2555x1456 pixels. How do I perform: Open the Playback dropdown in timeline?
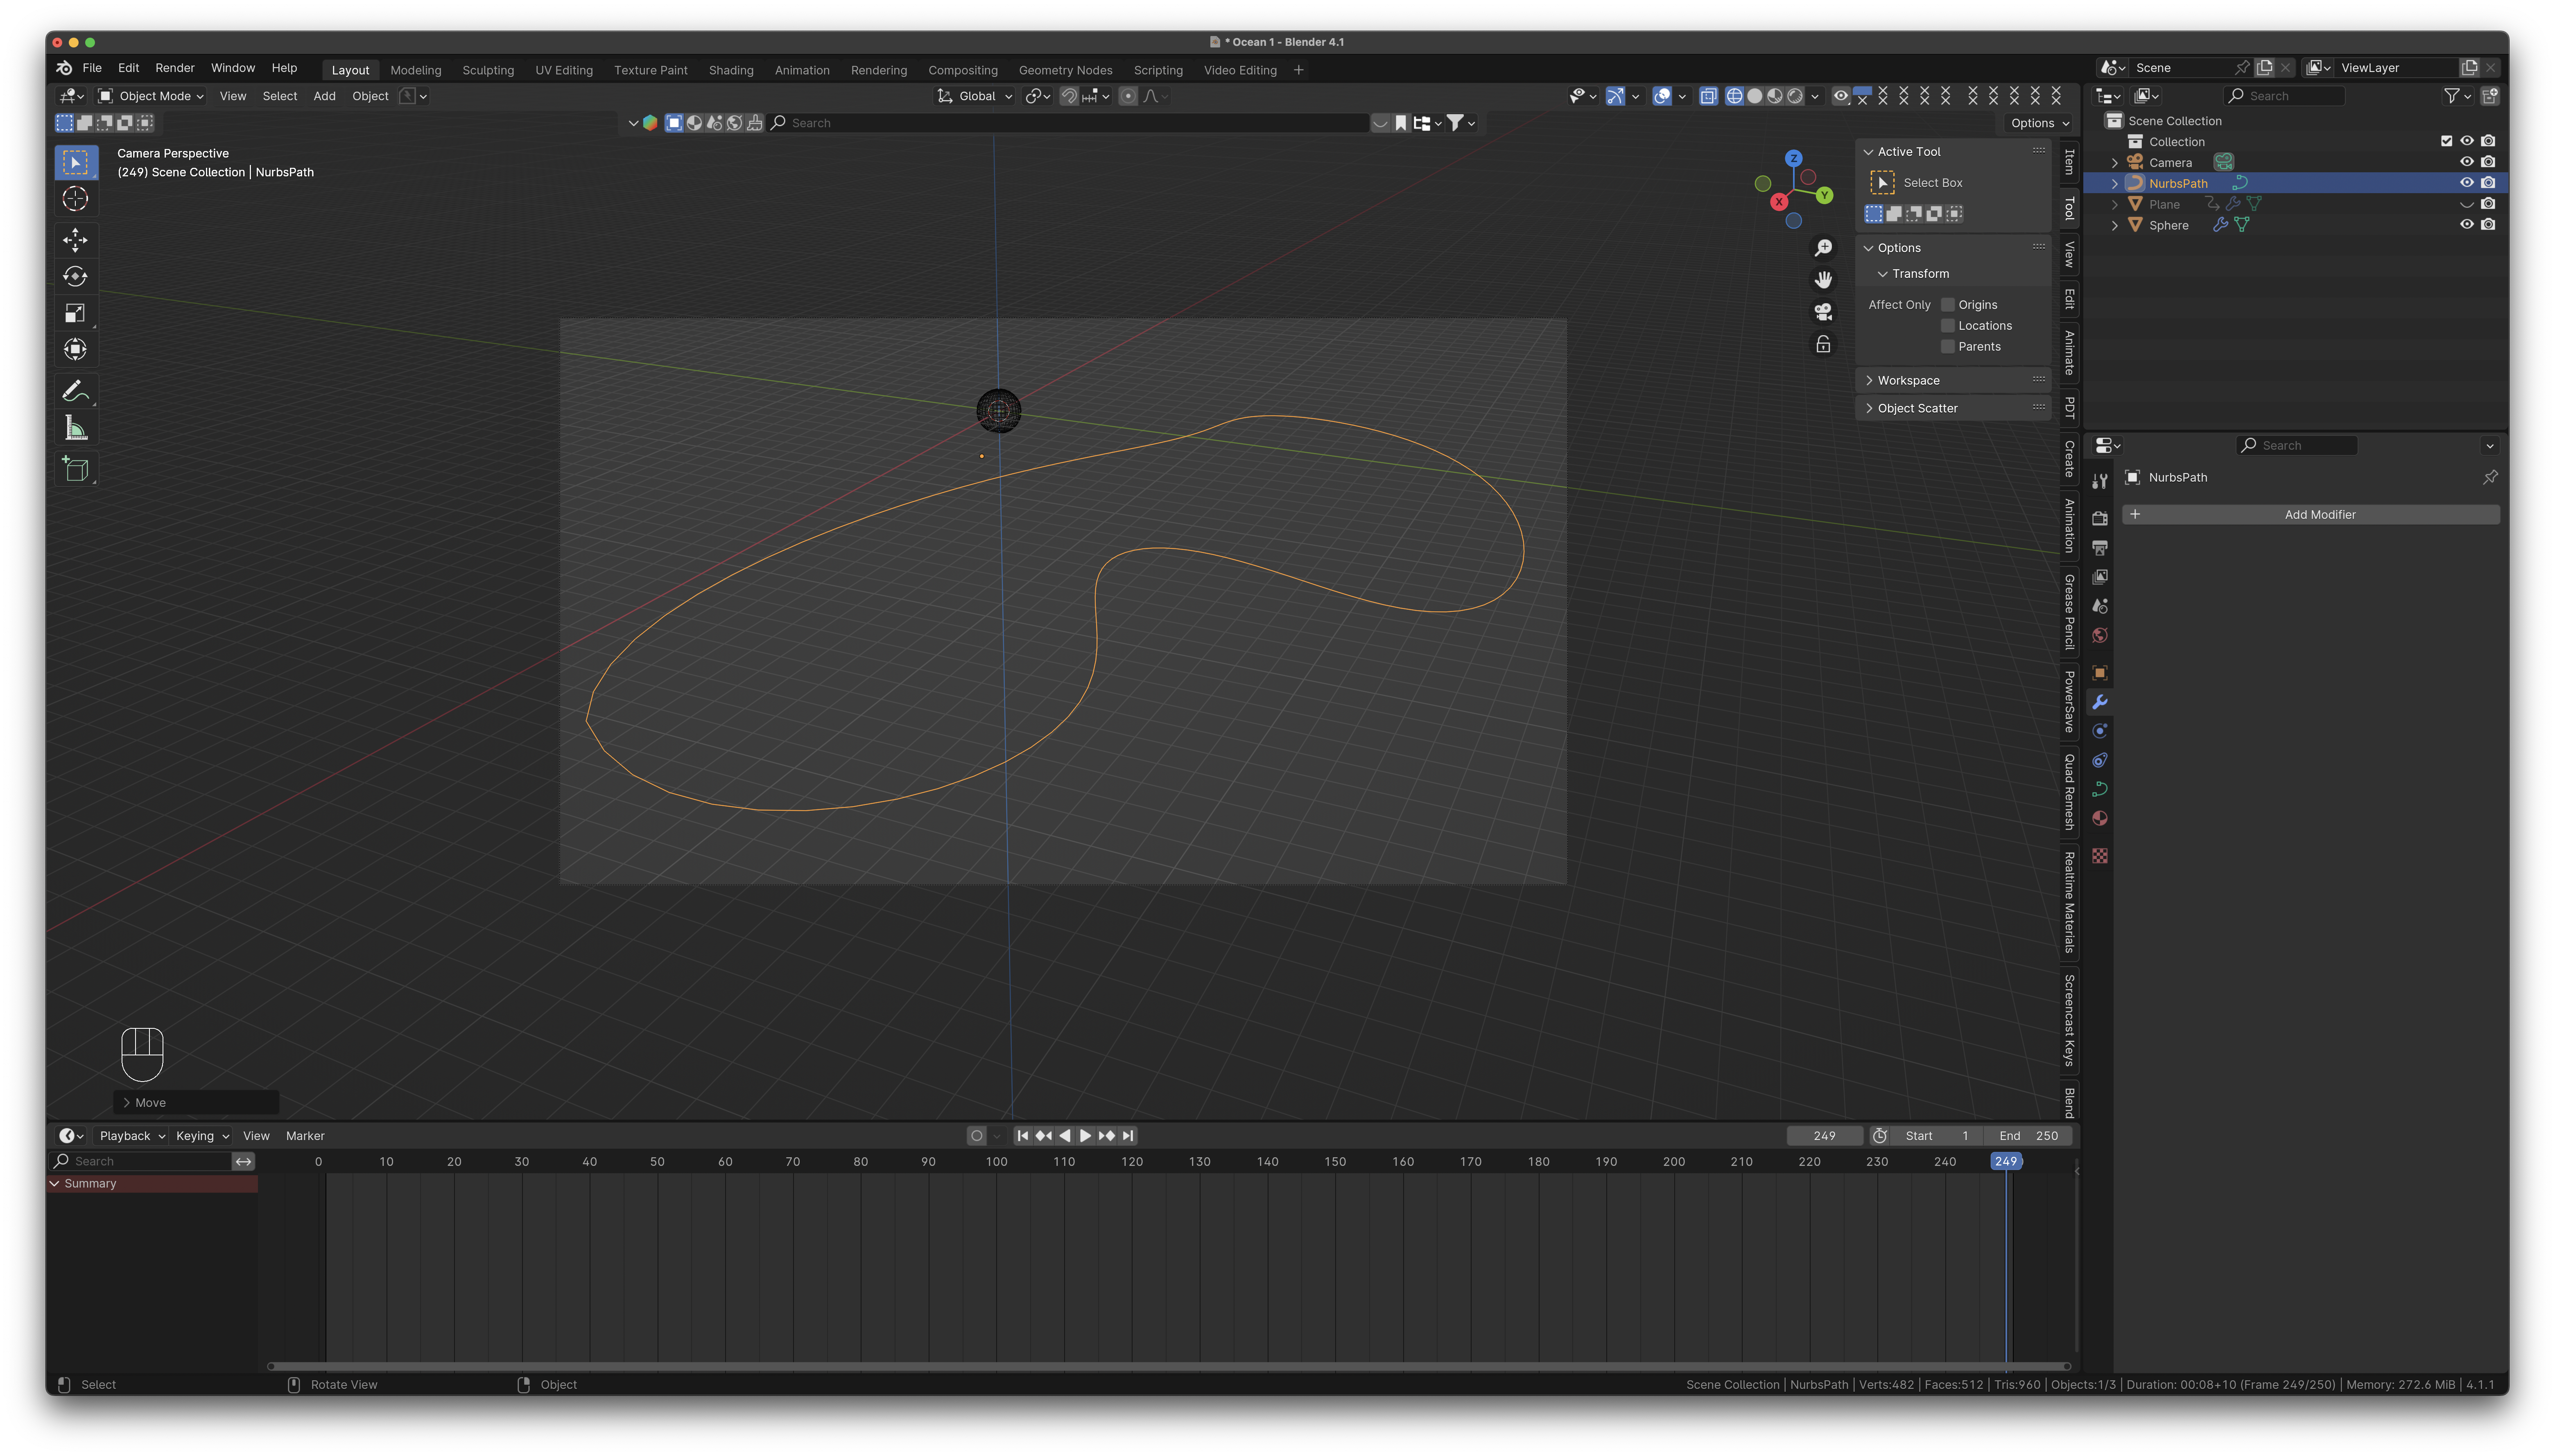(132, 1136)
